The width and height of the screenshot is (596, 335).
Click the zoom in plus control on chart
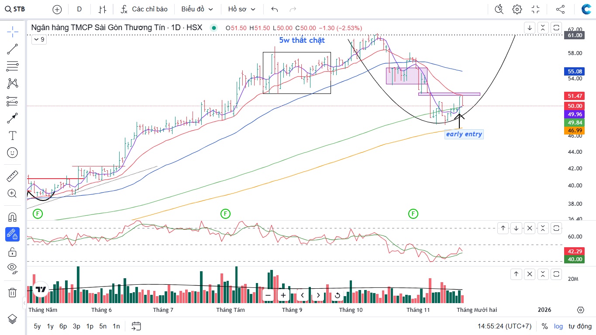[283, 295]
